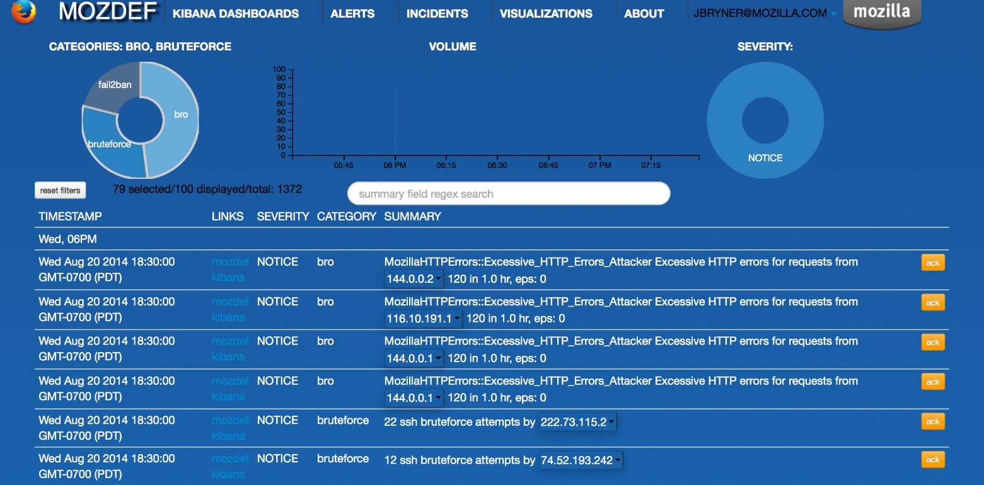
Task: Click '22 ssh bruteforce attempts by' summary text
Action: pyautogui.click(x=460, y=422)
